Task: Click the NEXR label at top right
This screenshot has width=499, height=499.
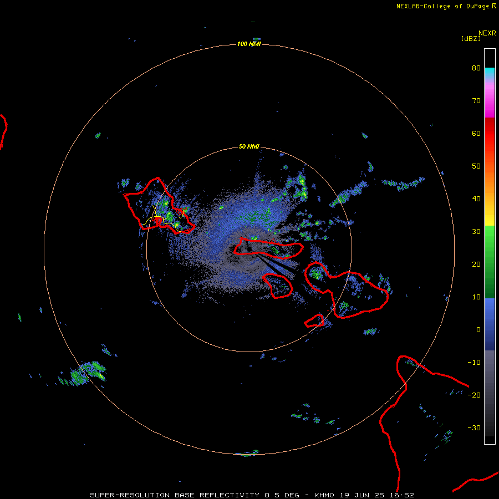Action: (487, 33)
